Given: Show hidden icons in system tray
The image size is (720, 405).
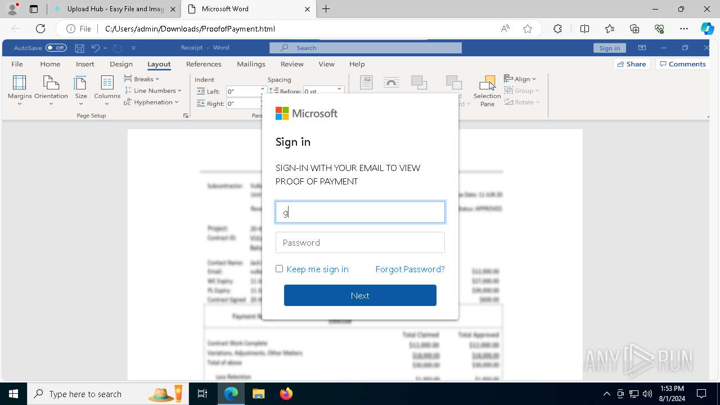Looking at the screenshot, I should [606, 394].
